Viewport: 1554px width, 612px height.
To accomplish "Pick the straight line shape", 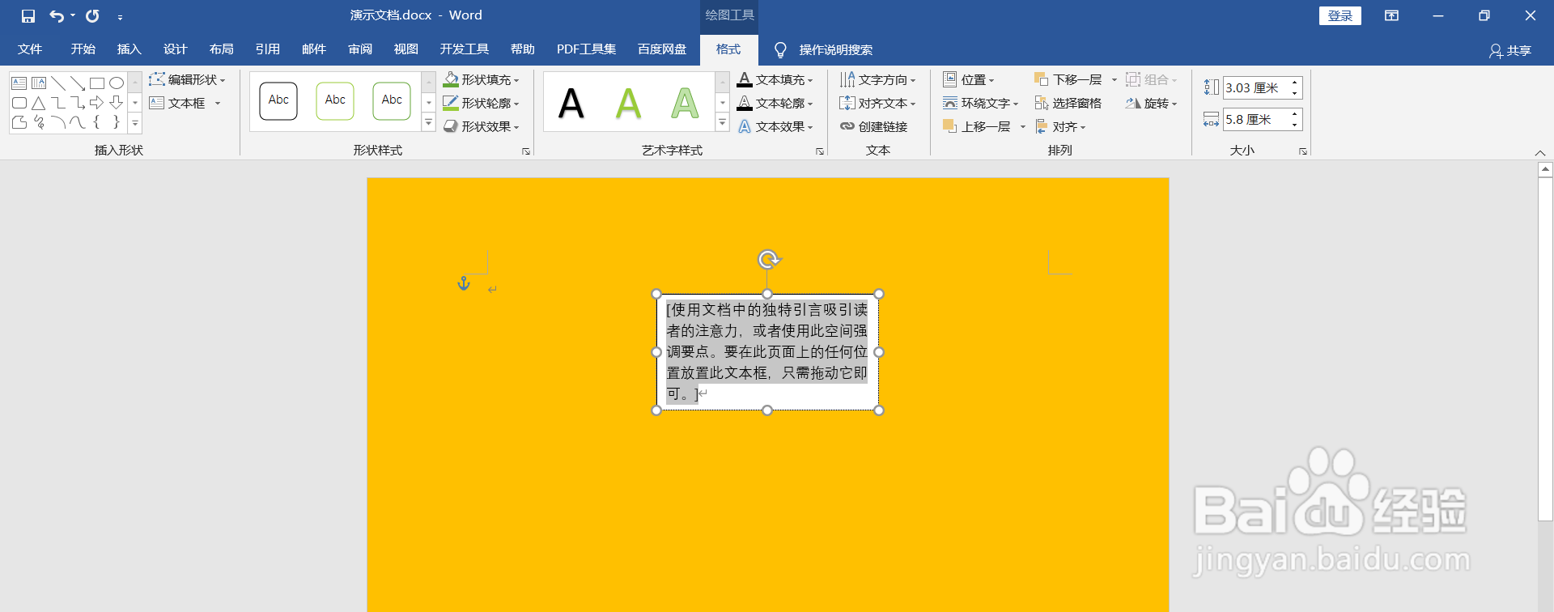I will (58, 83).
